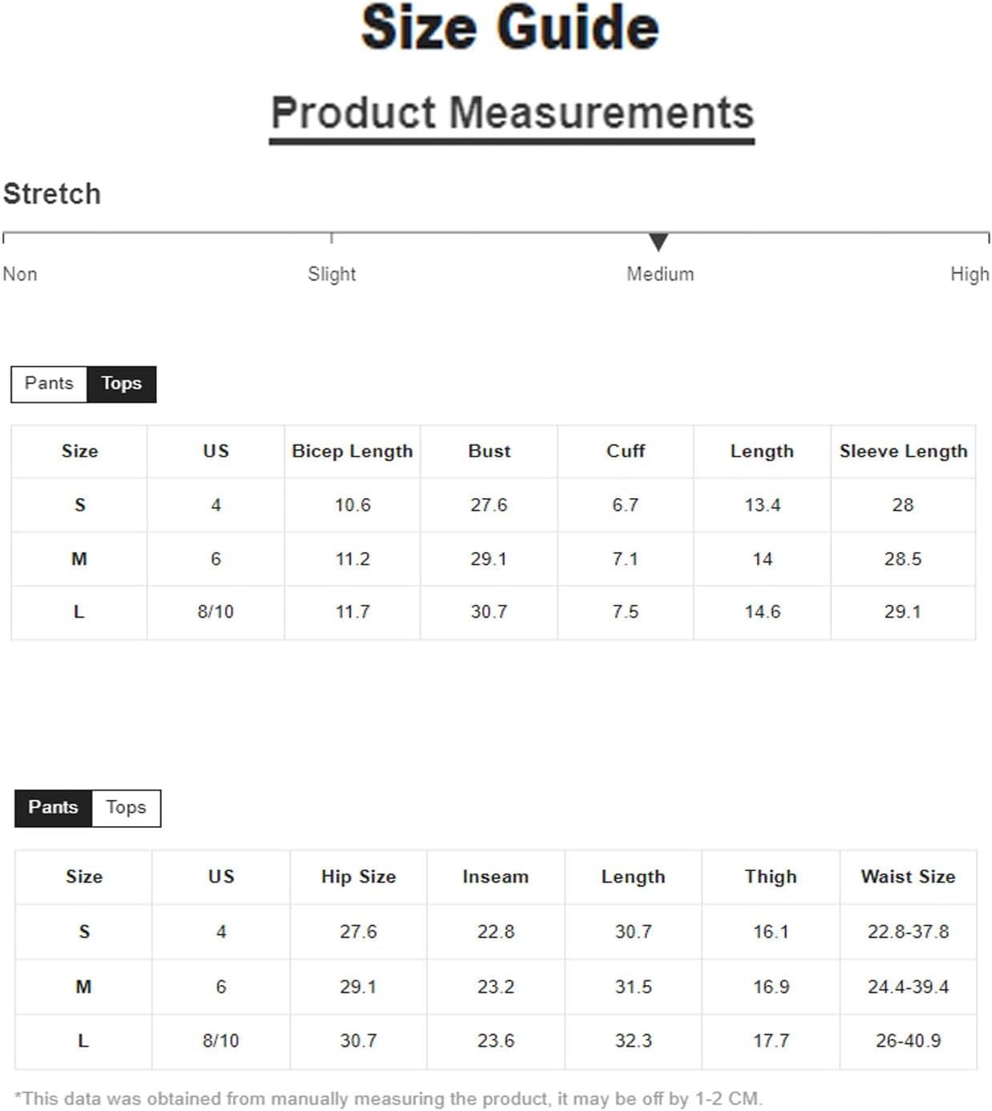Click the Thigh column header

click(x=771, y=877)
